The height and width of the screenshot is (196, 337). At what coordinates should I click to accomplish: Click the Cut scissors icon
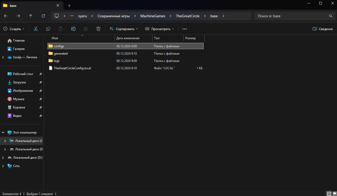pyautogui.click(x=36, y=29)
